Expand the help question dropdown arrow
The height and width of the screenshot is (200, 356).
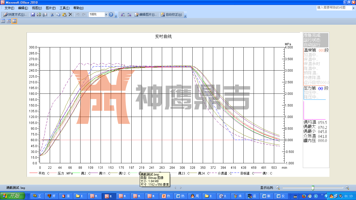(353, 8)
